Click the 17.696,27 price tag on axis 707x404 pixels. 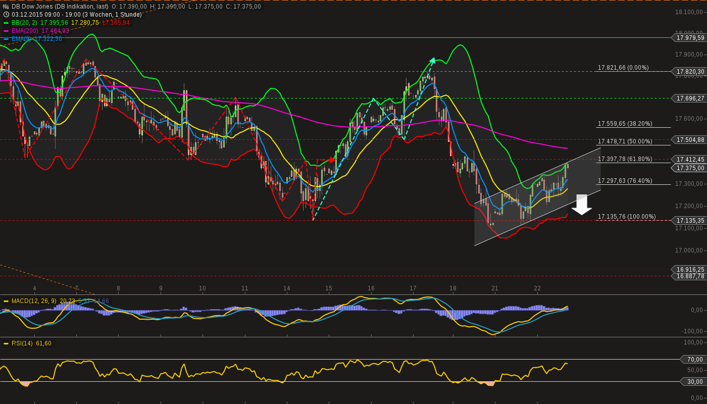[x=689, y=98]
